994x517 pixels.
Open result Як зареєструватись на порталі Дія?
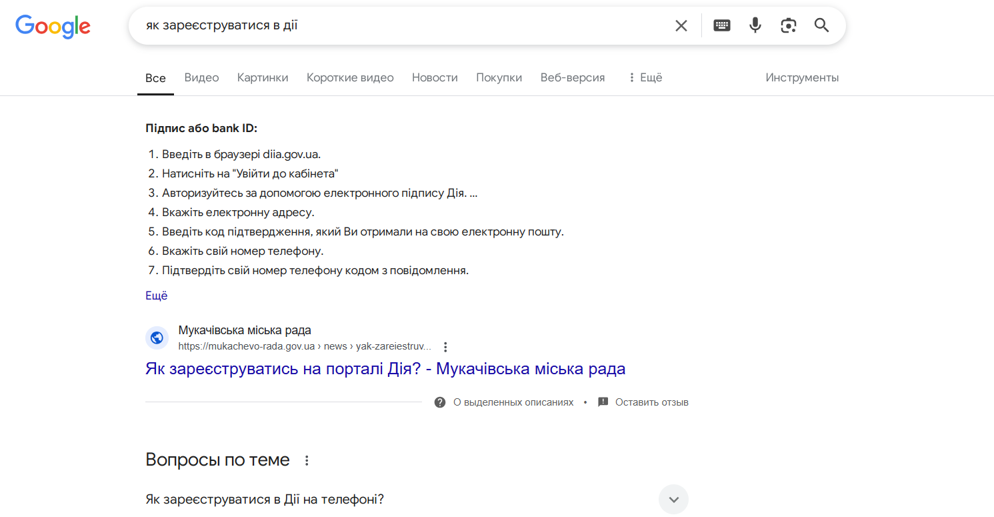point(385,369)
